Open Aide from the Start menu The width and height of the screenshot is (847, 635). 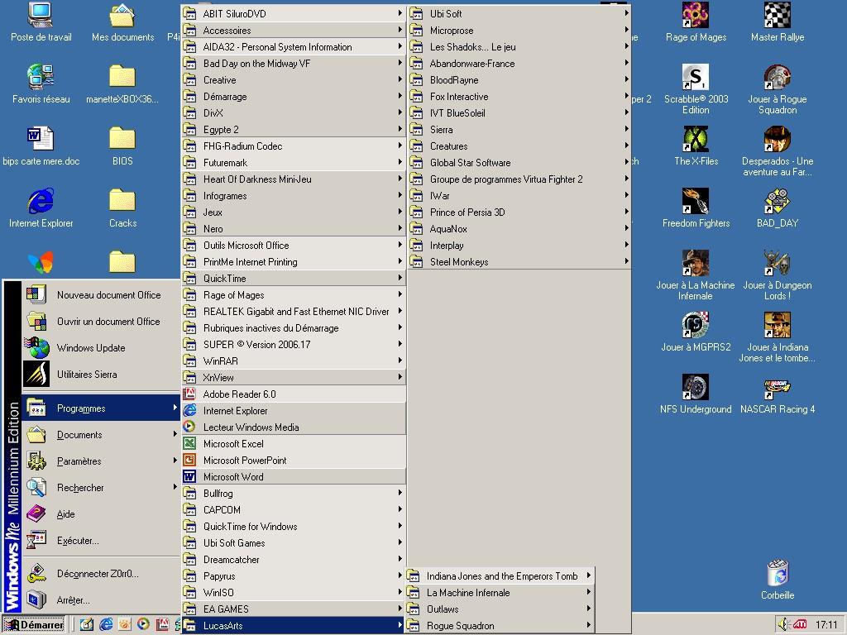tap(101, 514)
